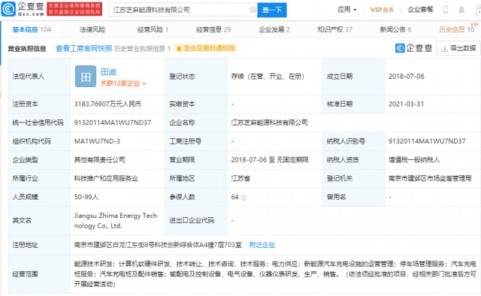
Task: Select organization code MA1WU7ND-3
Action: click(x=97, y=141)
